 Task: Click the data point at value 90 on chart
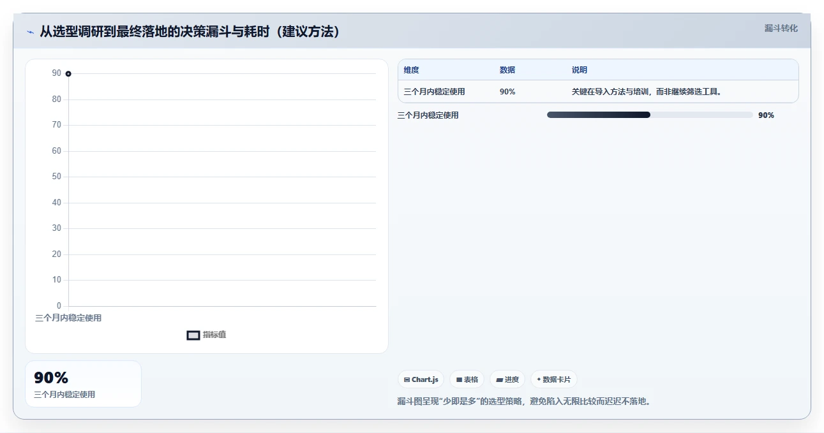tap(68, 74)
